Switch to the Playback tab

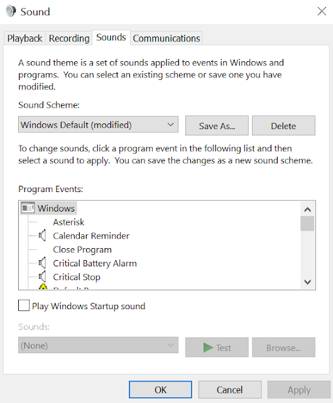tap(25, 38)
